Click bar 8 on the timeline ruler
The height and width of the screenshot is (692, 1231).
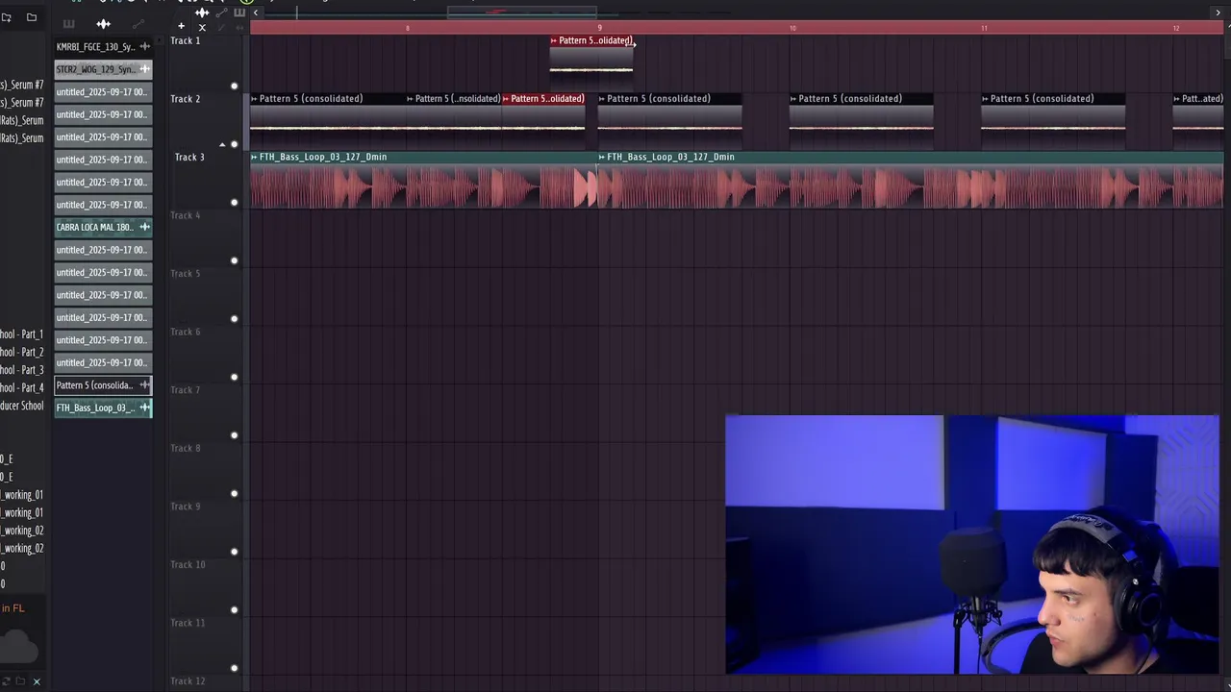(x=407, y=28)
